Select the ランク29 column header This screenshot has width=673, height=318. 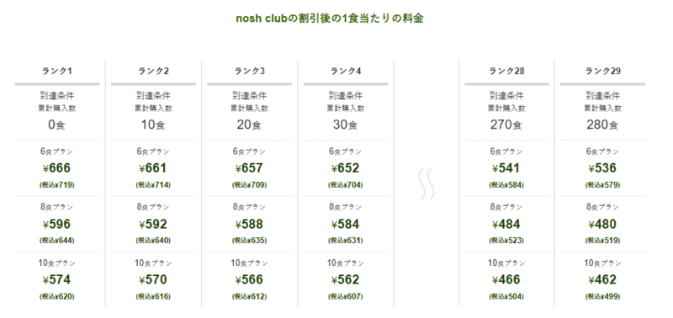(602, 72)
